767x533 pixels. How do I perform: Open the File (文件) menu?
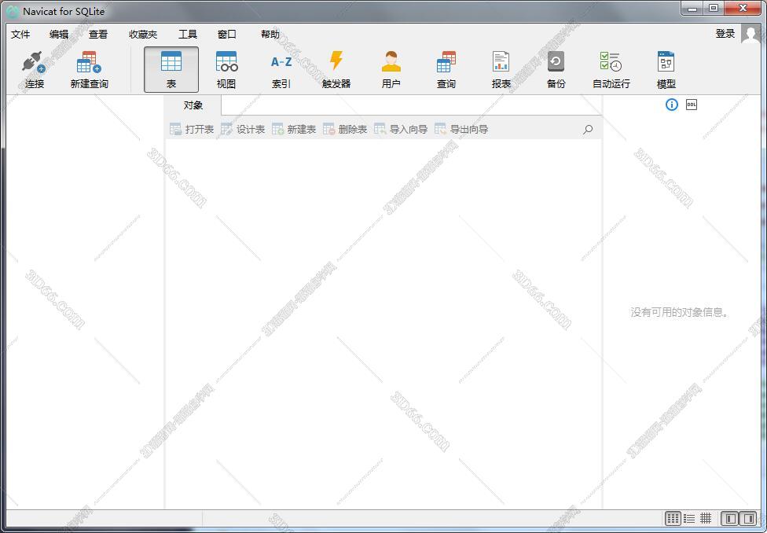pyautogui.click(x=20, y=35)
